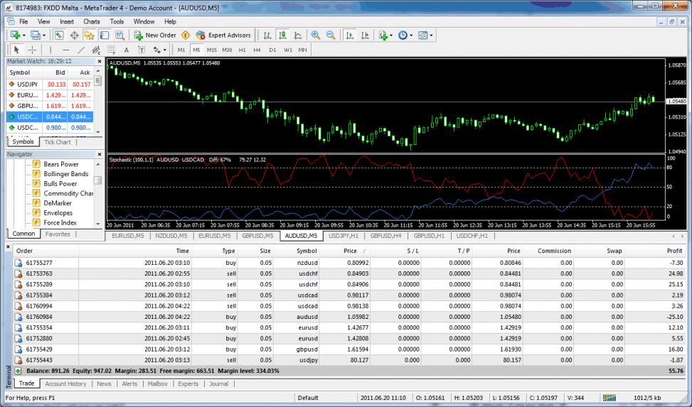Open the Strategy Tester from the toolbar
The height and width of the screenshot is (407, 692).
point(120,35)
